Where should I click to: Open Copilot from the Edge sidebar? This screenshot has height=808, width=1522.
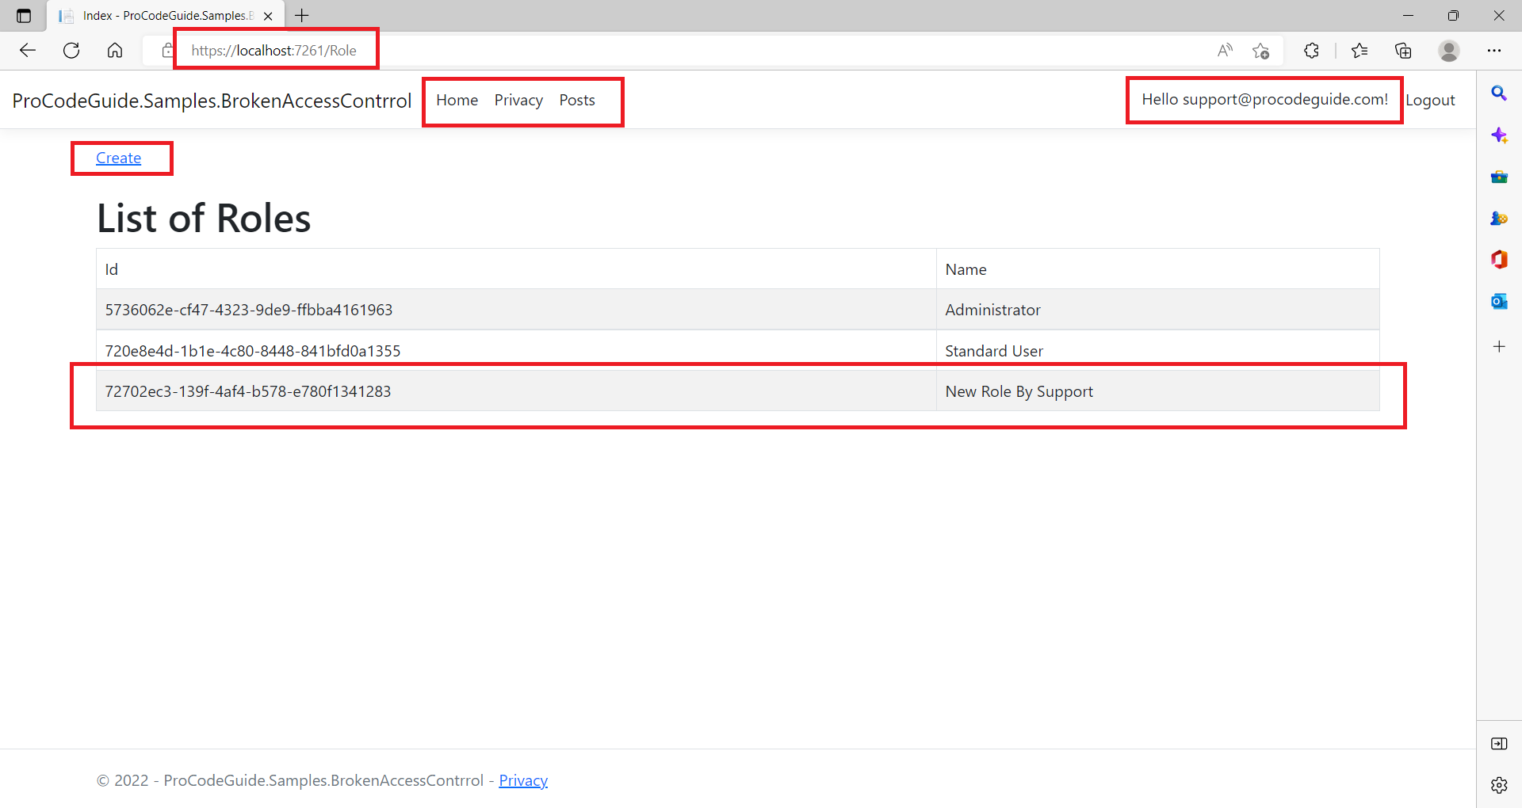pyautogui.click(x=1500, y=135)
